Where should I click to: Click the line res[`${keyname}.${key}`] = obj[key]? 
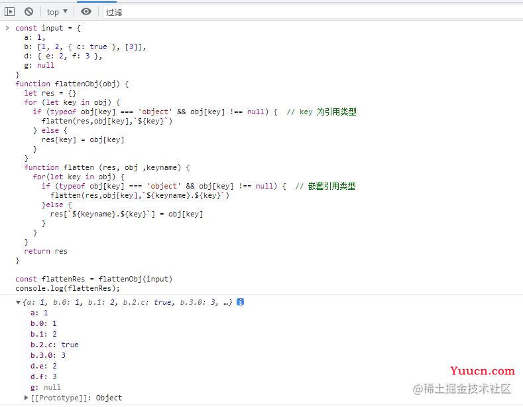click(x=127, y=214)
